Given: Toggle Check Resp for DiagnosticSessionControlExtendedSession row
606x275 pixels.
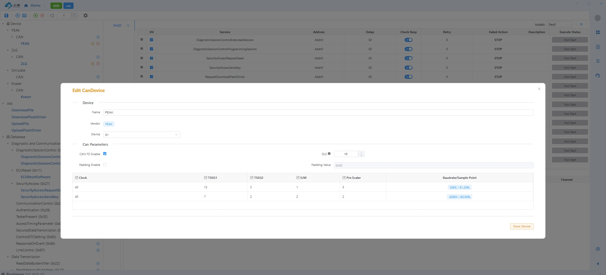Looking at the screenshot, I should click(408, 40).
